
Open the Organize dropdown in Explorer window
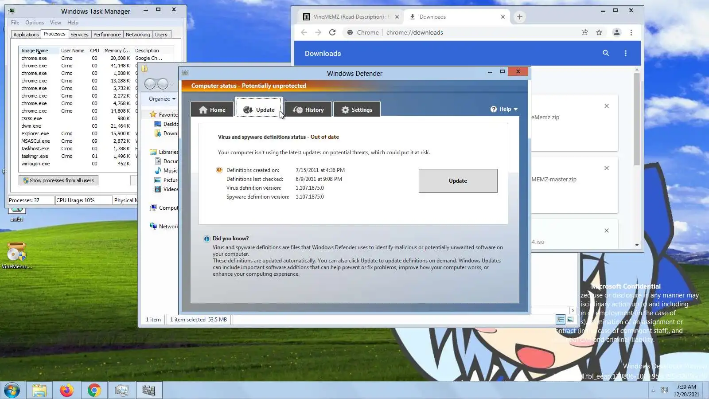pyautogui.click(x=162, y=99)
